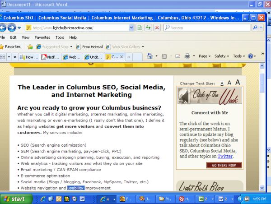Select the smallest text size A
Screen dimensions: 271x204
coord(222,83)
